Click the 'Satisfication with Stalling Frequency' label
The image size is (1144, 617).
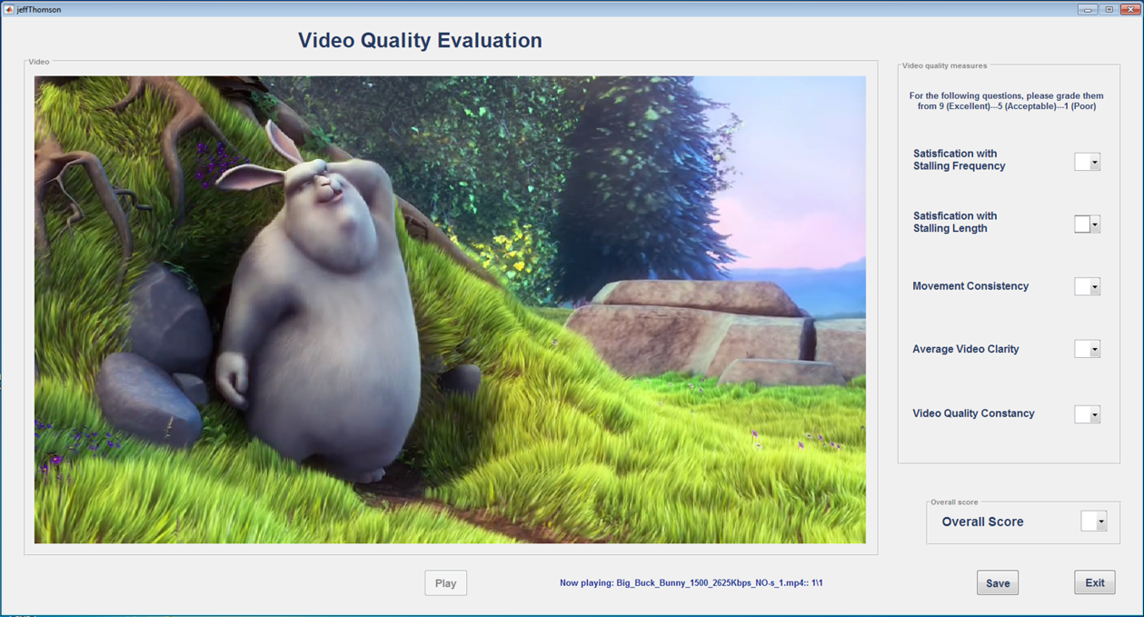pyautogui.click(x=959, y=160)
